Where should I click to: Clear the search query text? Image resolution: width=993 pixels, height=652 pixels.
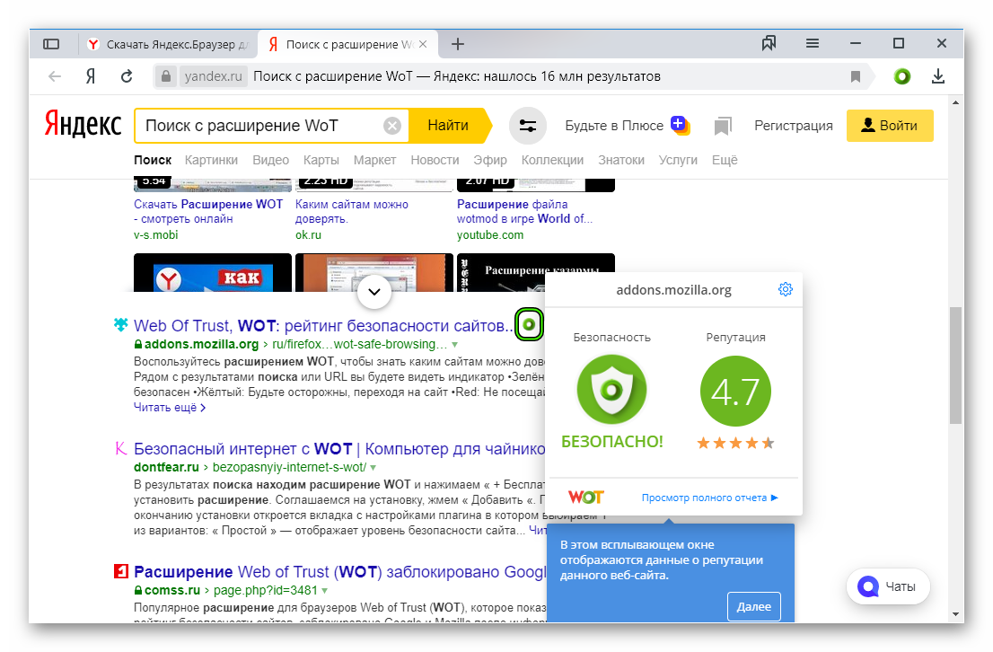point(392,126)
